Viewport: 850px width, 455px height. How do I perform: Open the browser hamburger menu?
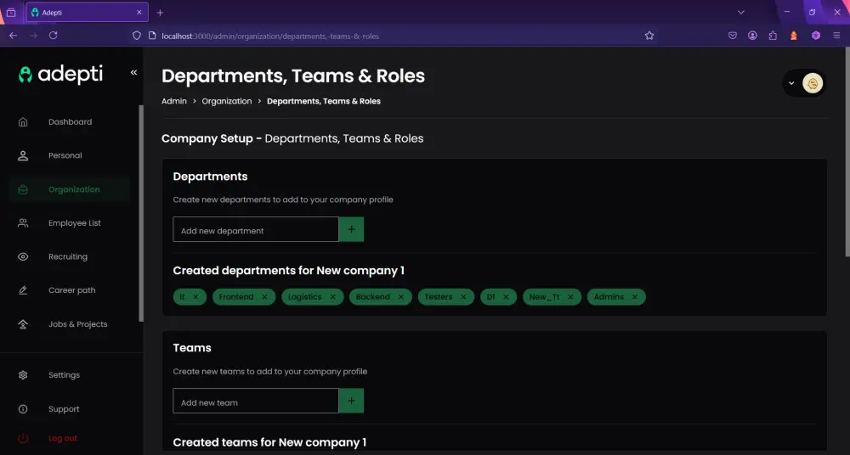tap(836, 36)
